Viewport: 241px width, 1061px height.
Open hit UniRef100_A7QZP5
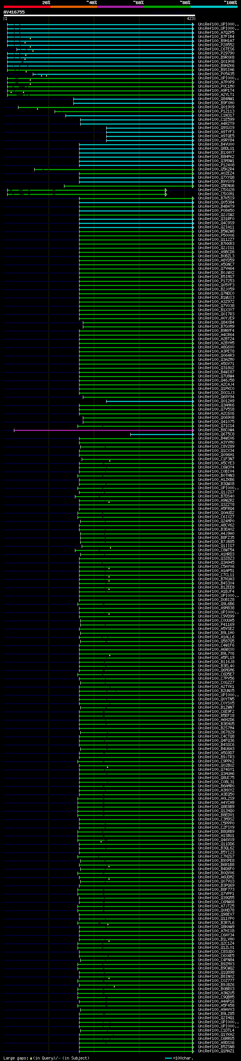tap(216, 32)
